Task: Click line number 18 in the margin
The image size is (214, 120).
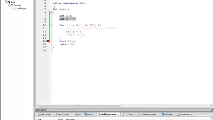Action: (x=44, y=51)
